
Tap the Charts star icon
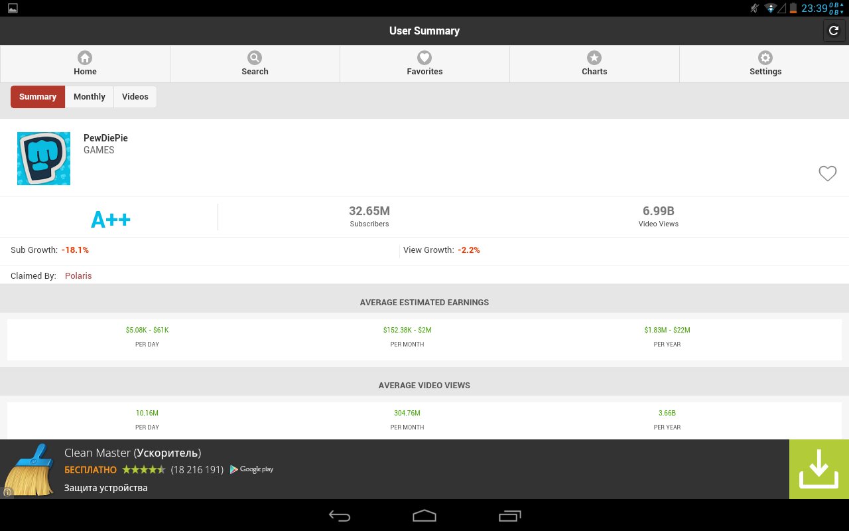pos(594,58)
